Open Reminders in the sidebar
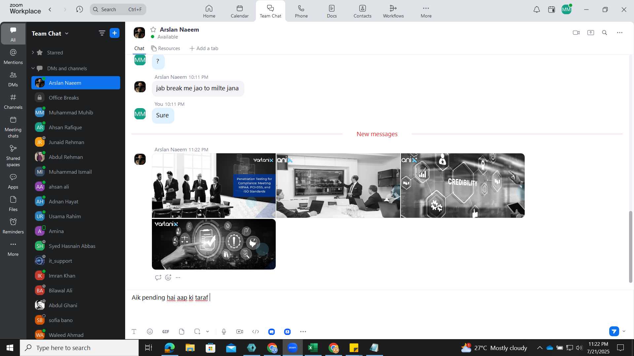This screenshot has height=356, width=634. click(13, 226)
